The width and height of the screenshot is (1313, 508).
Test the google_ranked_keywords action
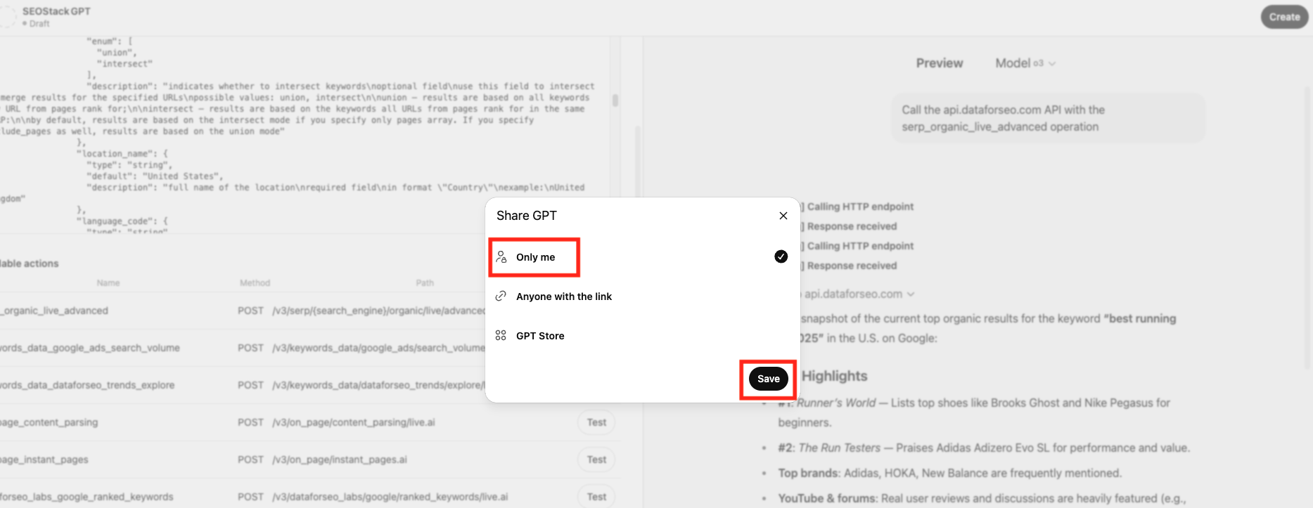point(596,497)
